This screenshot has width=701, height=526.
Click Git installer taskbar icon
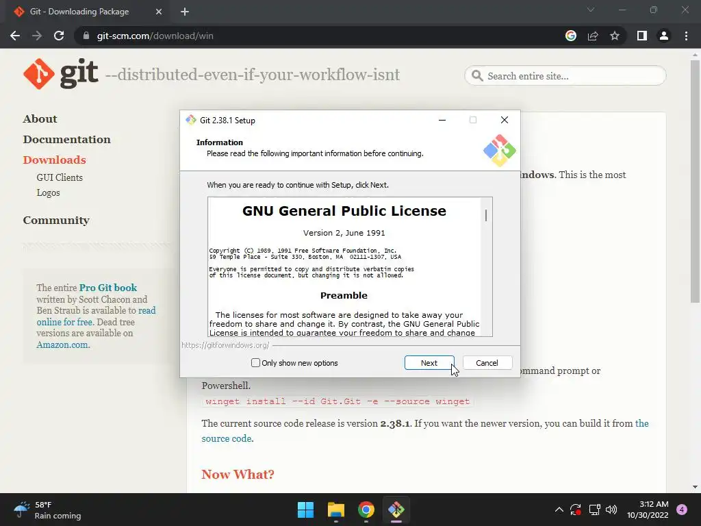tap(396, 510)
